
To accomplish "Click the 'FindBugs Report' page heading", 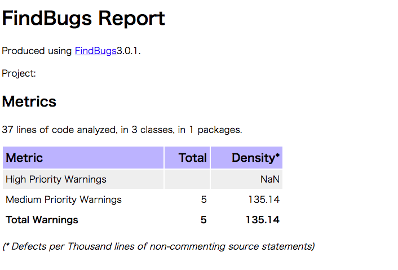I will 83,18.
